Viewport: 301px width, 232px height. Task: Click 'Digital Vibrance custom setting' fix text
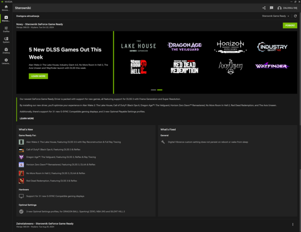point(208,142)
